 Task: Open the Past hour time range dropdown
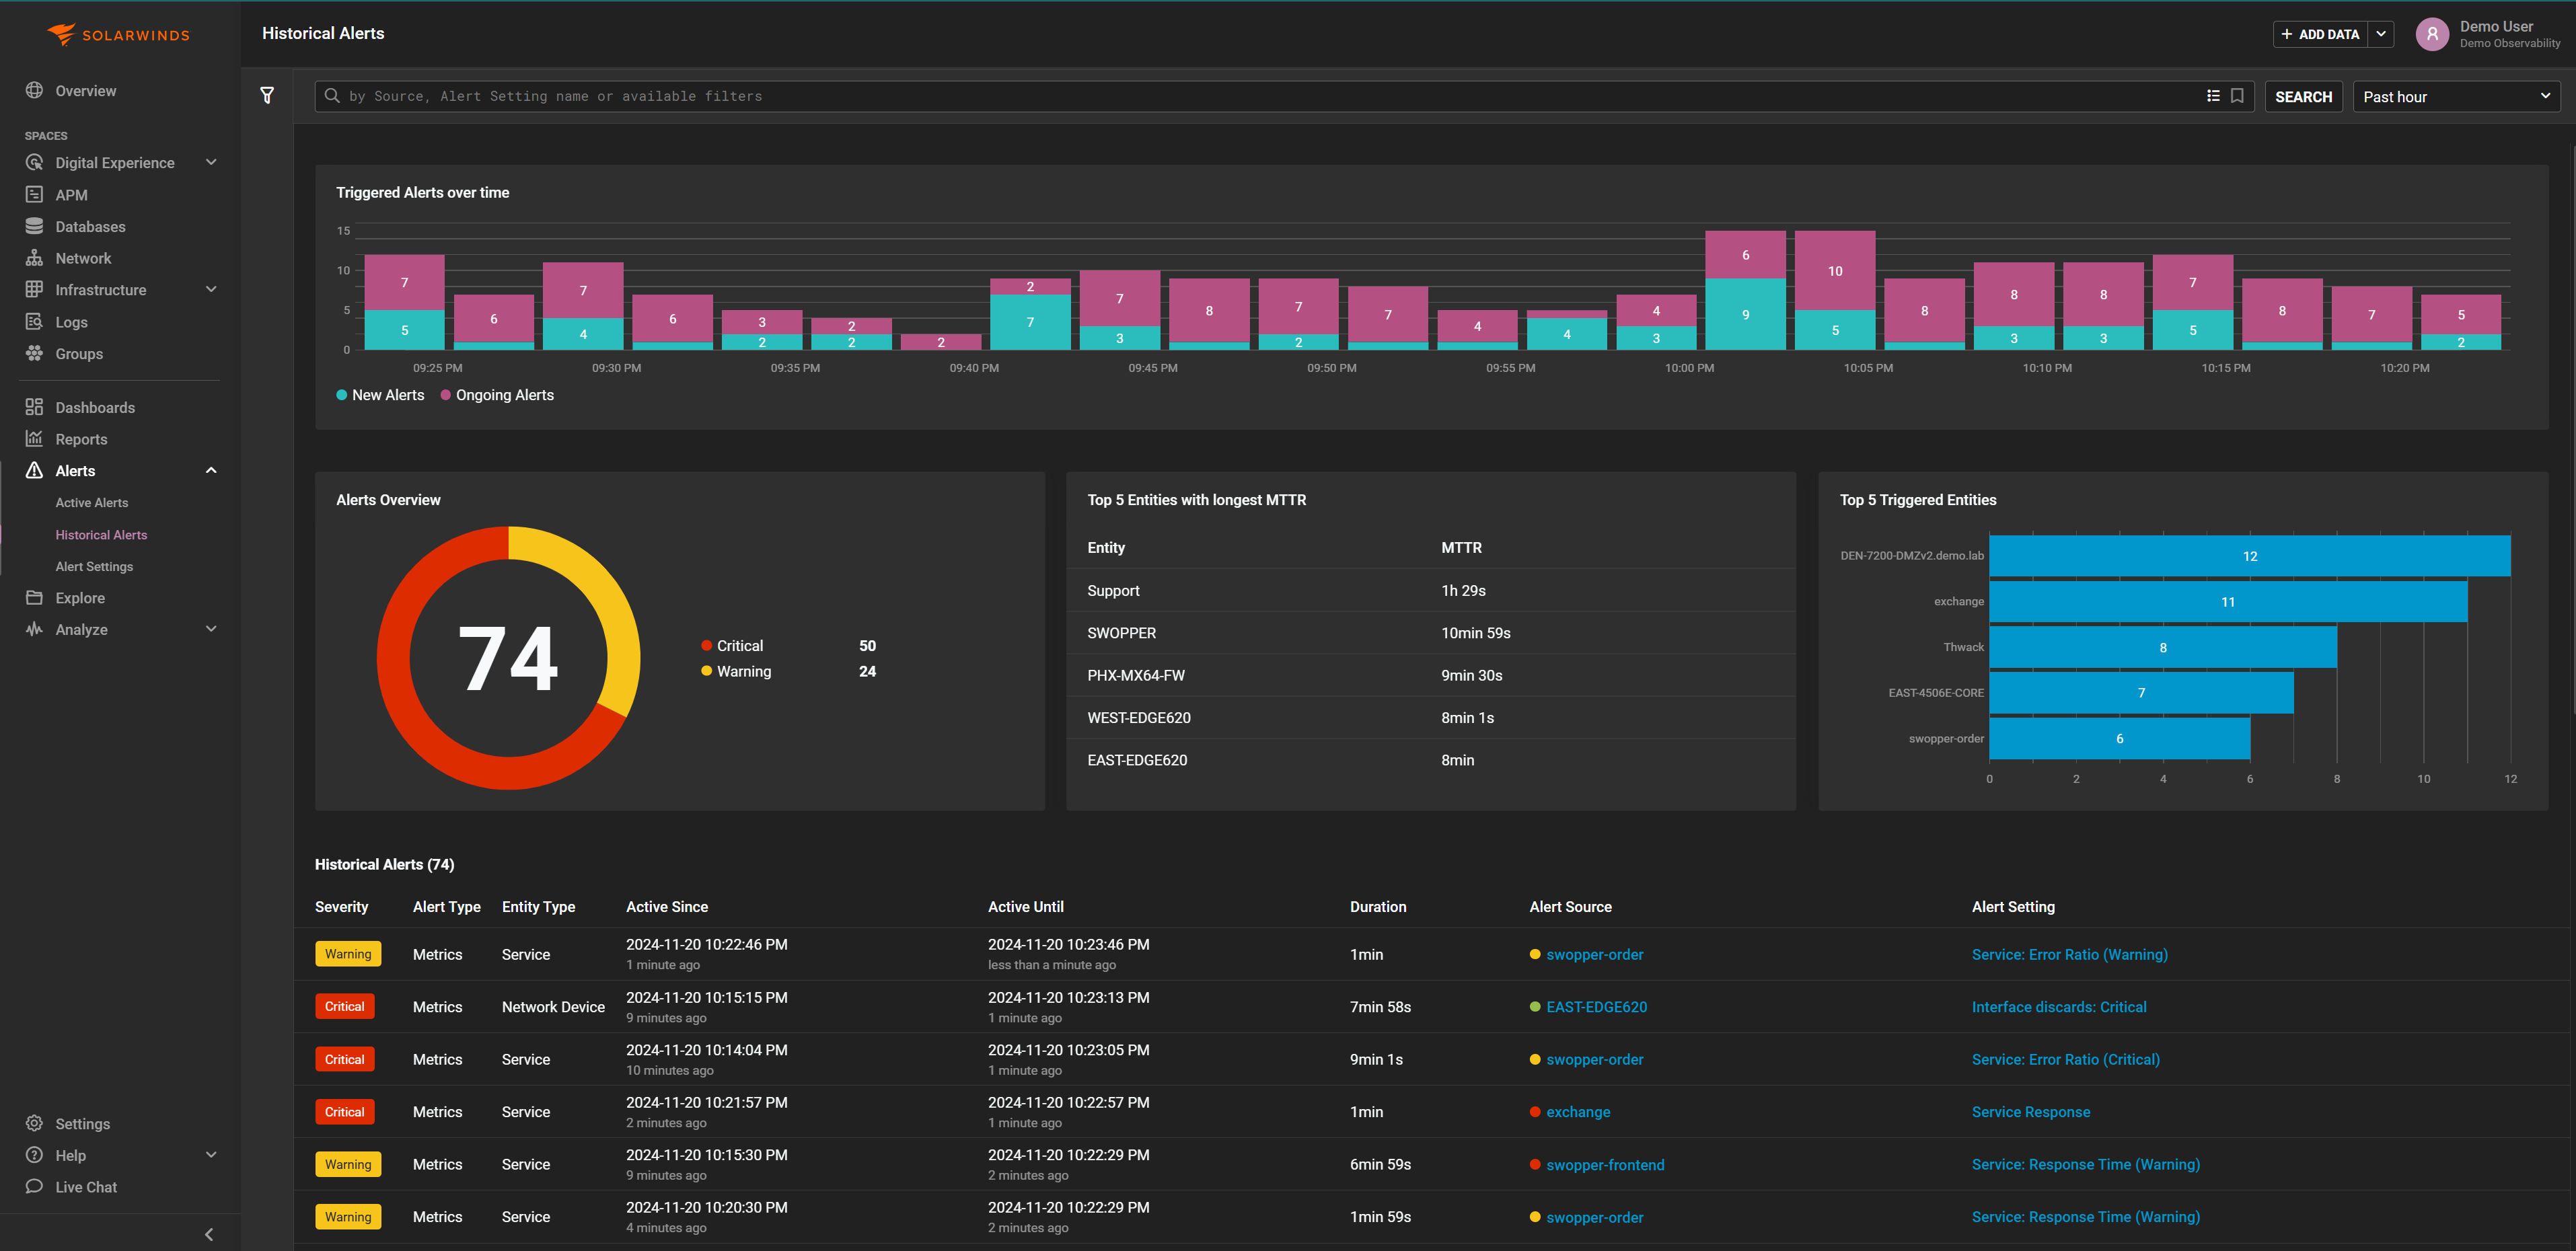click(2456, 96)
